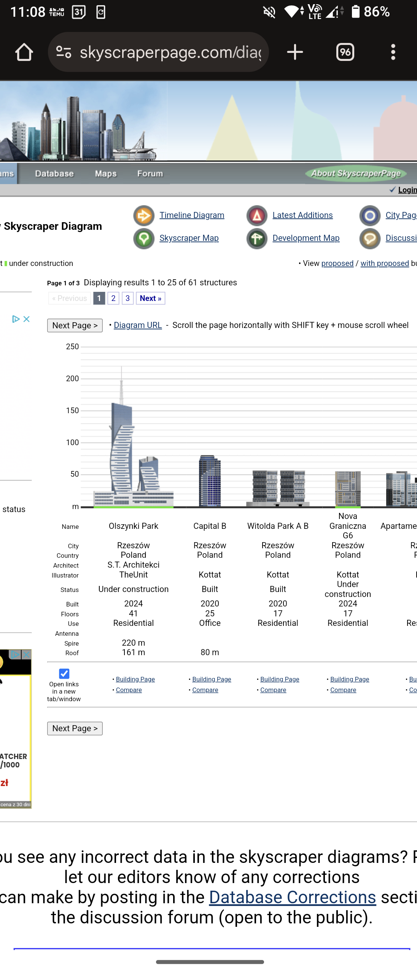Screen dimensions: 417x974
Task: Click Compare under Nova Graniczna G6
Action: (343, 690)
